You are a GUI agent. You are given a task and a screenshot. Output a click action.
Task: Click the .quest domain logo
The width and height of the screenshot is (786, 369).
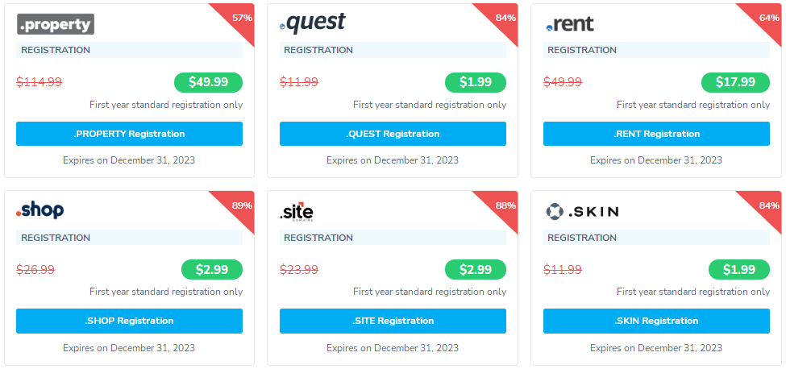pyautogui.click(x=312, y=23)
